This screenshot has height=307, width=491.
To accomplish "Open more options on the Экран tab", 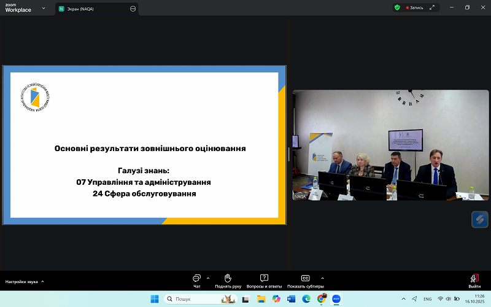I will point(133,9).
